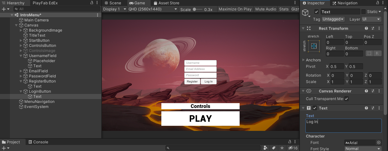This screenshot has width=388, height=151.
Task: Click Project search by type icon
Action: click(x=266, y=148)
